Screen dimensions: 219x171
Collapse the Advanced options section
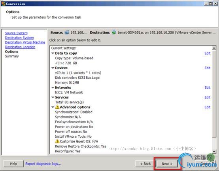(x=53, y=107)
